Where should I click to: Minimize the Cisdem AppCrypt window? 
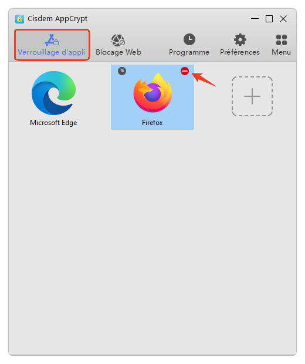[255, 19]
